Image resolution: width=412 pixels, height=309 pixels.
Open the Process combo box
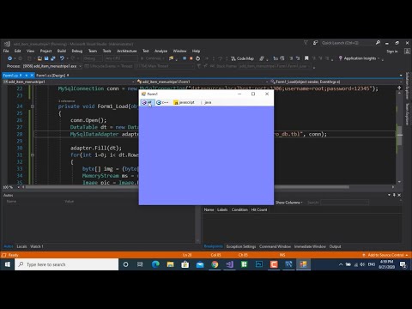pos(52,66)
